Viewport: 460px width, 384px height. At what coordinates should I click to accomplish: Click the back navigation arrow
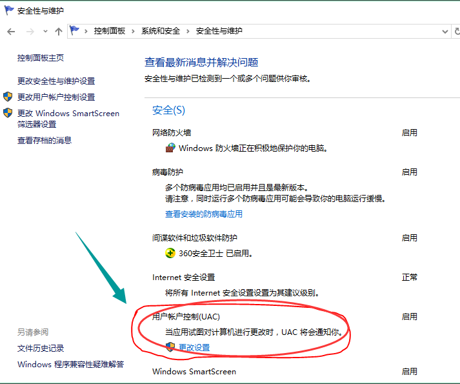(x=11, y=31)
